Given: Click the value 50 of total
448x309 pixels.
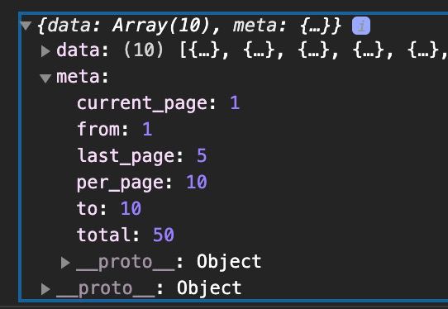Looking at the screenshot, I should click(x=164, y=235).
